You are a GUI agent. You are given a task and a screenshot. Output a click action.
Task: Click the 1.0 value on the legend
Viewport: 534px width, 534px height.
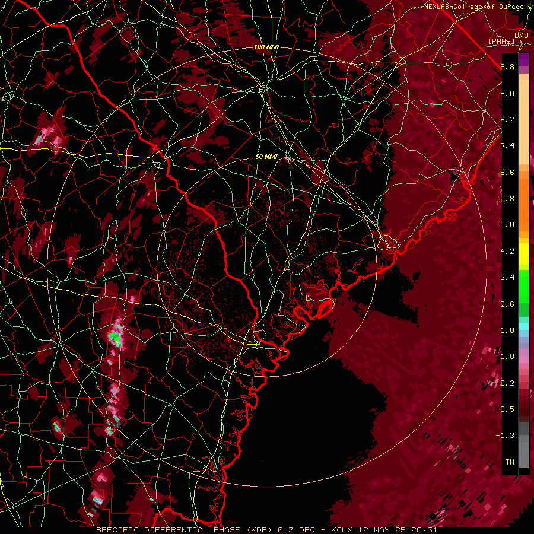pyautogui.click(x=507, y=357)
